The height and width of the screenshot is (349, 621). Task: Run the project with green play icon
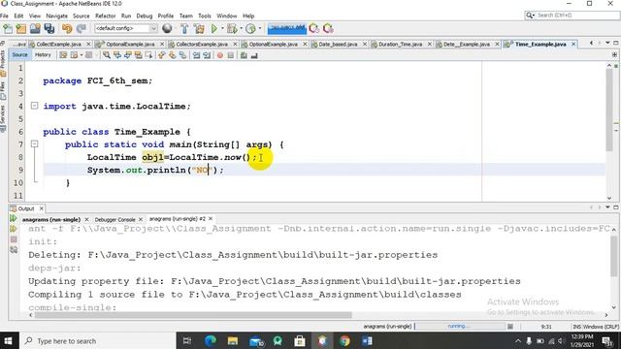tap(213, 28)
